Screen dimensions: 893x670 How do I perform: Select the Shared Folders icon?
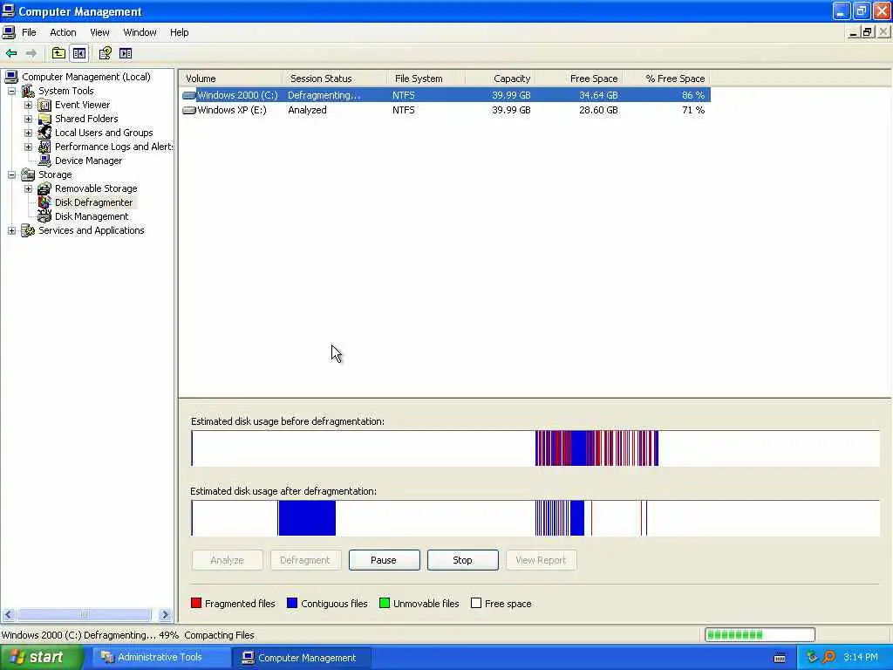(x=44, y=119)
